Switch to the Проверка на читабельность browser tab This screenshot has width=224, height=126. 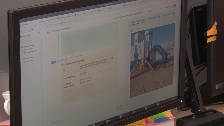click(64, 17)
